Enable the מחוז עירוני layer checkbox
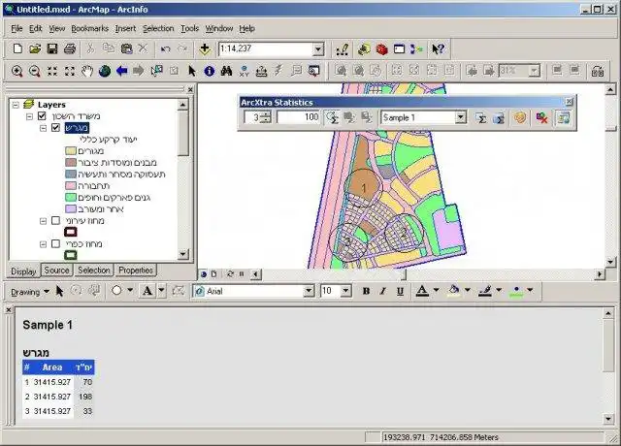The height and width of the screenshot is (446, 621). coord(55,220)
